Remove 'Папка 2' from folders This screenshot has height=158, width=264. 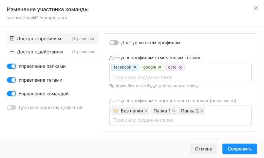(202, 111)
